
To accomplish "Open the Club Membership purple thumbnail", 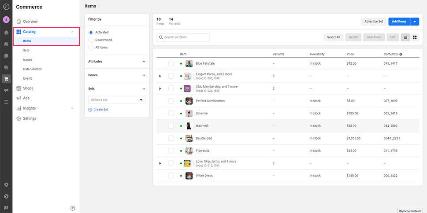I will point(187,88).
